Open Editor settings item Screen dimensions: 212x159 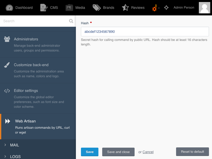point(38,98)
